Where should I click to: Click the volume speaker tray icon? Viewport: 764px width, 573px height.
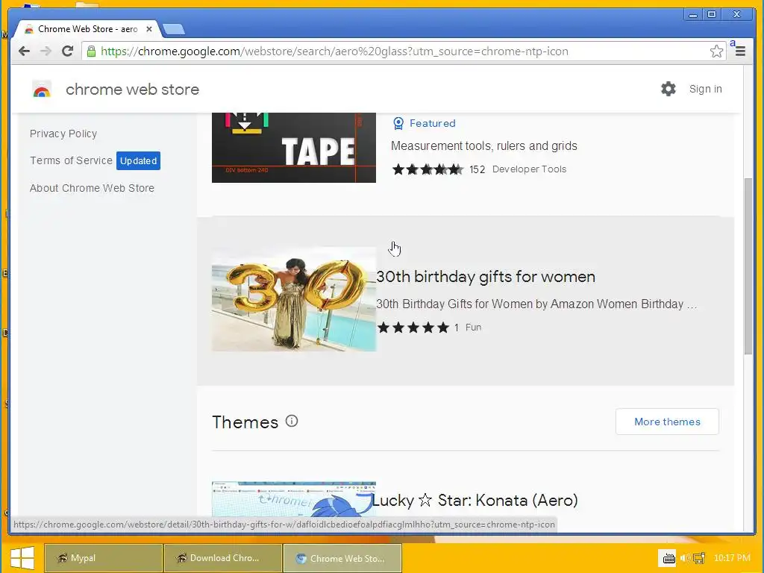[685, 558]
